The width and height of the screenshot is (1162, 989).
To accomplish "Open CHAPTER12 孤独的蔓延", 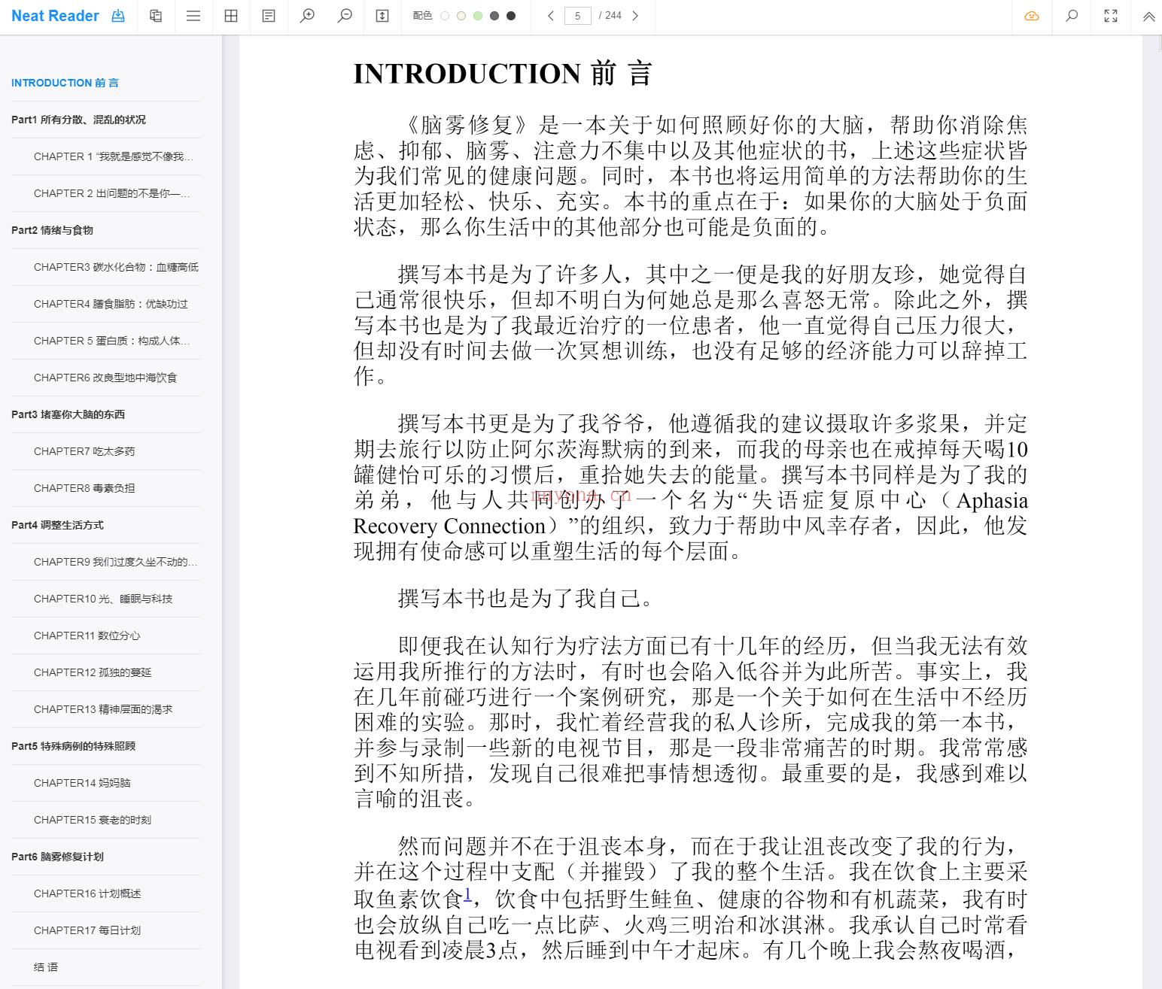I will 93,672.
